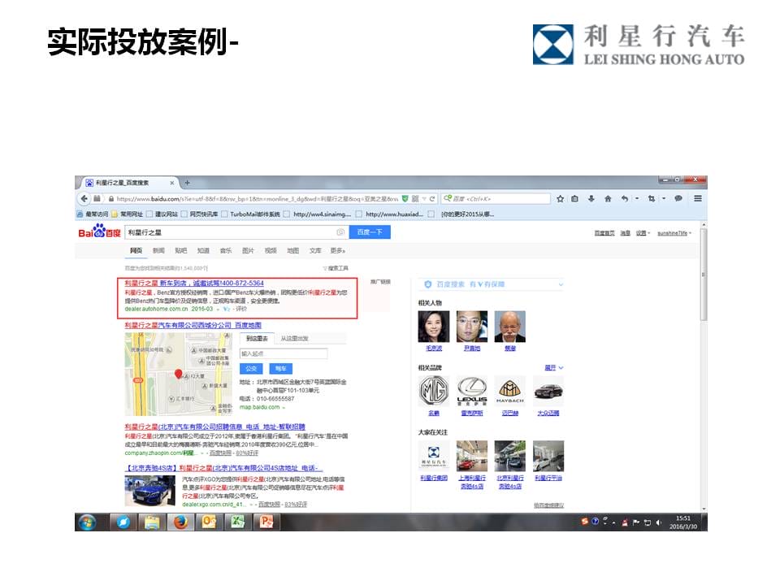This screenshot has width=780, height=585.
Task: Click the 百度首页 link at top right
Action: coord(604,233)
